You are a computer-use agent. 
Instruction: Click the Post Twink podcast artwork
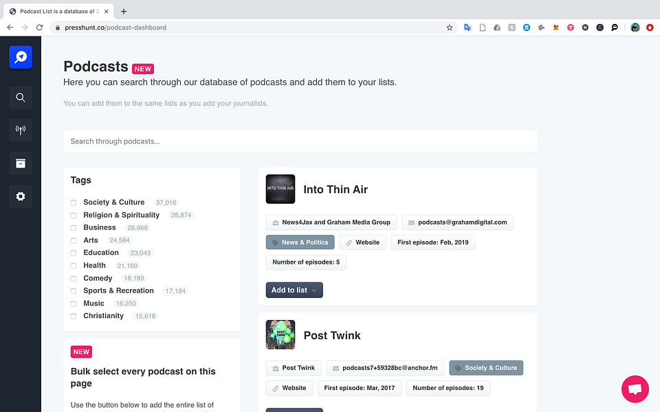point(280,335)
